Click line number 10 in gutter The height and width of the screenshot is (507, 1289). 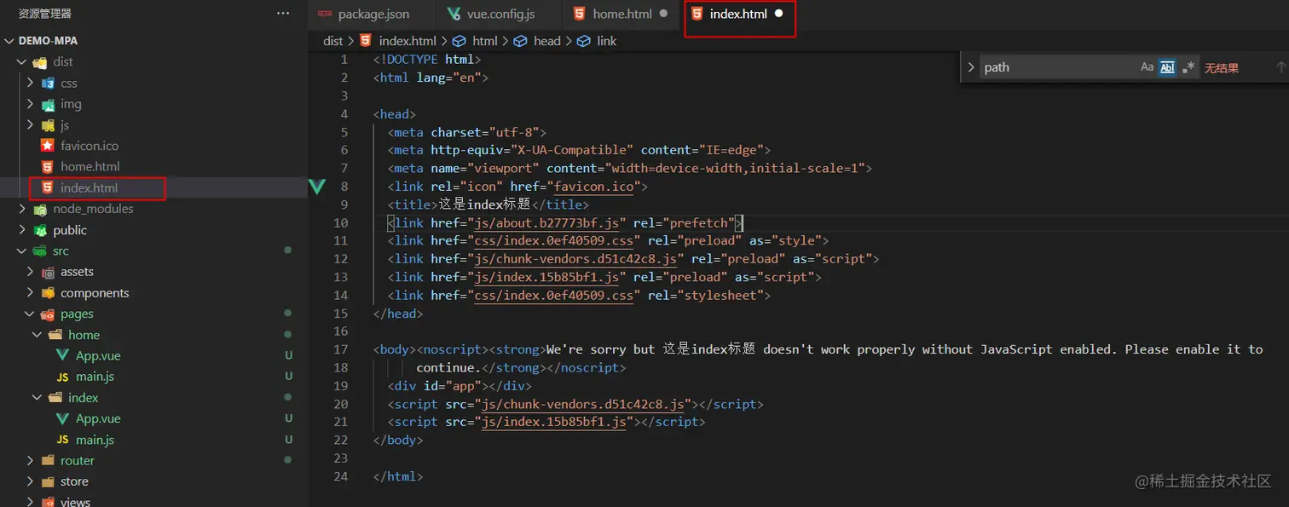point(341,223)
